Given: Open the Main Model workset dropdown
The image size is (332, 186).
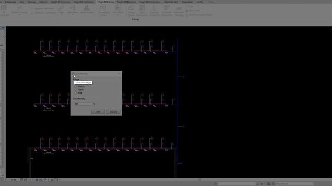Looking at the screenshot, I should coord(295,184).
